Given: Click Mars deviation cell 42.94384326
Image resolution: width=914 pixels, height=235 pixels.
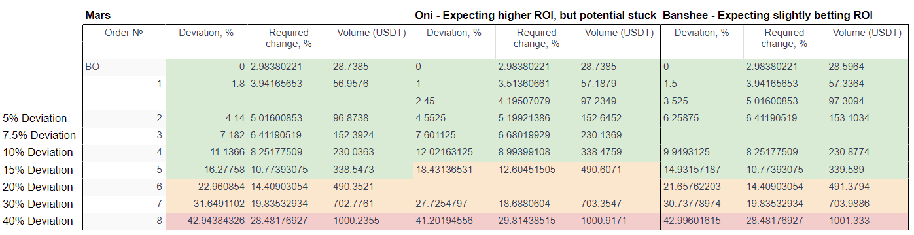Looking at the screenshot, I should click(x=207, y=221).
